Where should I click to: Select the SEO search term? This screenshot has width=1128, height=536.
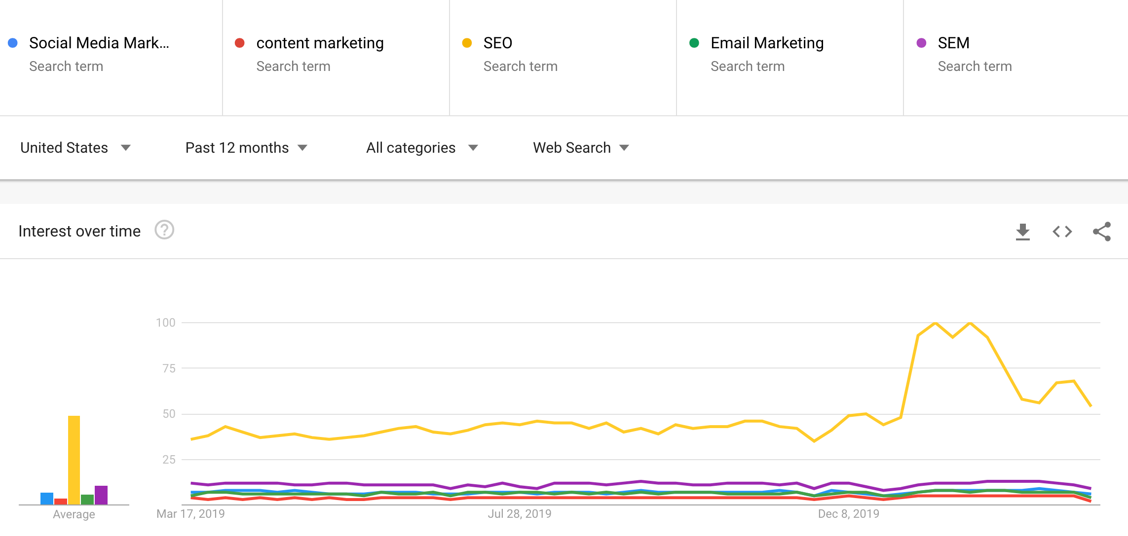[497, 43]
